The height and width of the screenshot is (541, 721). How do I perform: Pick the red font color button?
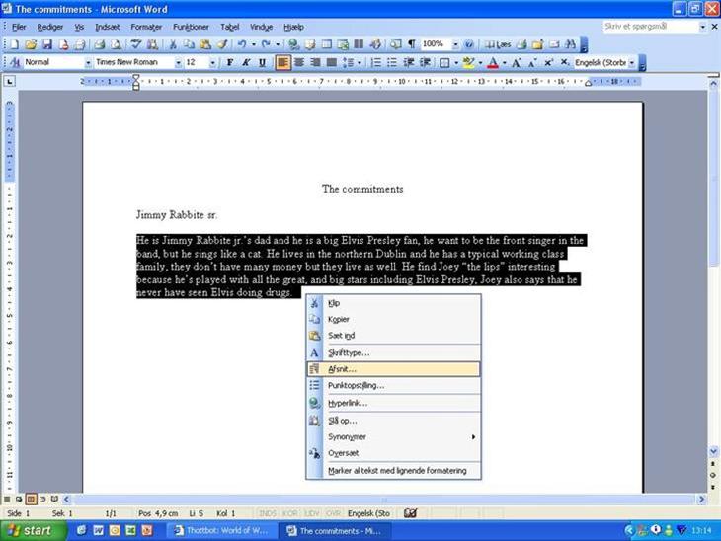[x=493, y=62]
